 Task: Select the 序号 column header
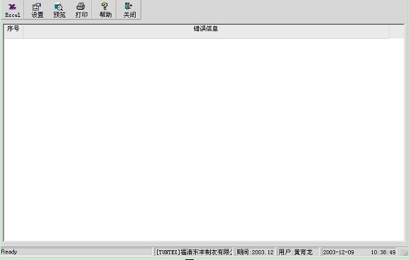pos(13,31)
